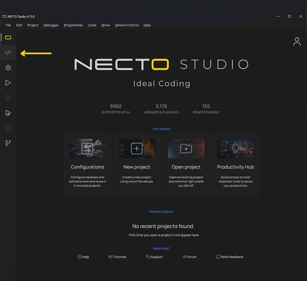The width and height of the screenshot is (307, 281).
Task: Open the Support link
Action: pos(155,257)
